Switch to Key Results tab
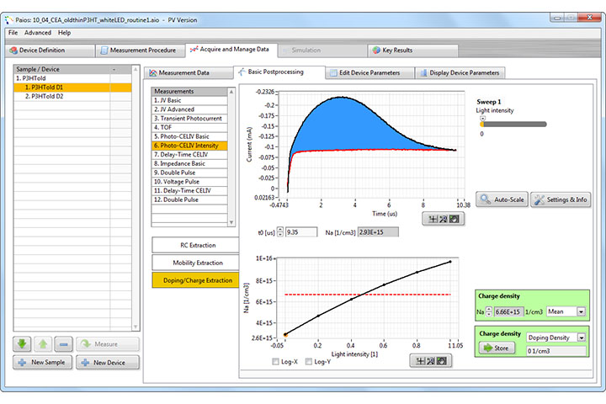The width and height of the screenshot is (606, 404). click(412, 50)
